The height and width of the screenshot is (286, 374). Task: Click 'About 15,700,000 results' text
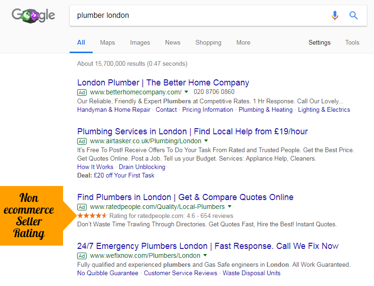132,64
